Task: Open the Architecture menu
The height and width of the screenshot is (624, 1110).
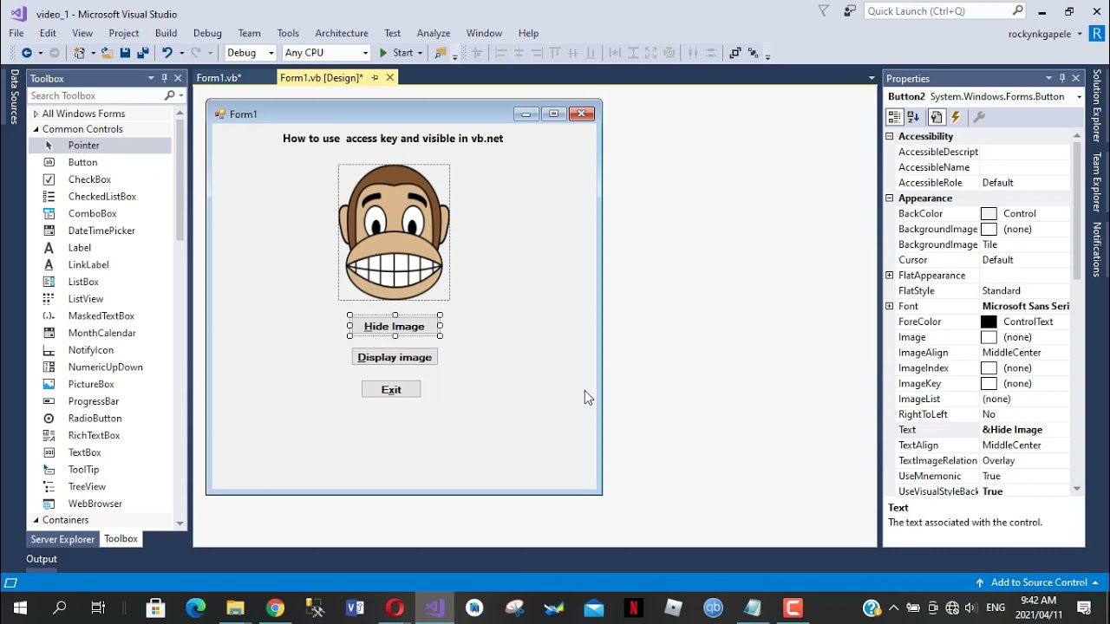Action: click(342, 33)
